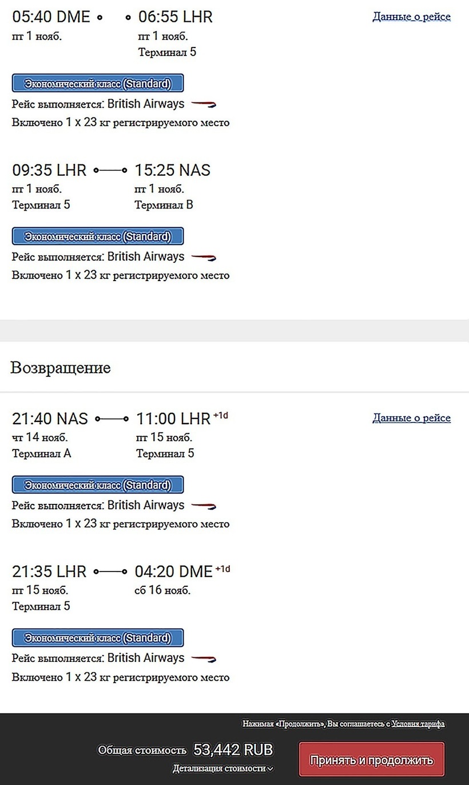This screenshot has width=469, height=785.
Task: Open the 'Условия тарифа' fare conditions link
Action: pyautogui.click(x=418, y=724)
